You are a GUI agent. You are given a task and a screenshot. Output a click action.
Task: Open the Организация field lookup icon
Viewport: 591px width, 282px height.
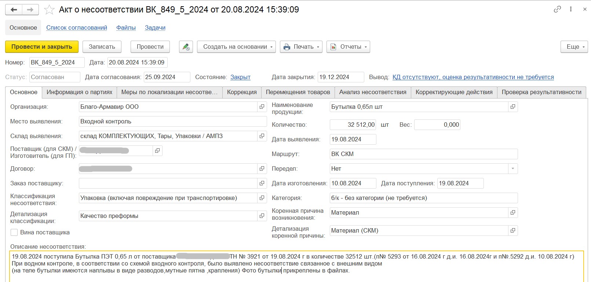coord(262,107)
